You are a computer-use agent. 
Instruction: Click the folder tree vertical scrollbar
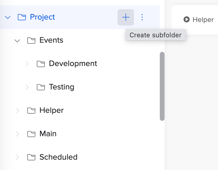(x=162, y=86)
